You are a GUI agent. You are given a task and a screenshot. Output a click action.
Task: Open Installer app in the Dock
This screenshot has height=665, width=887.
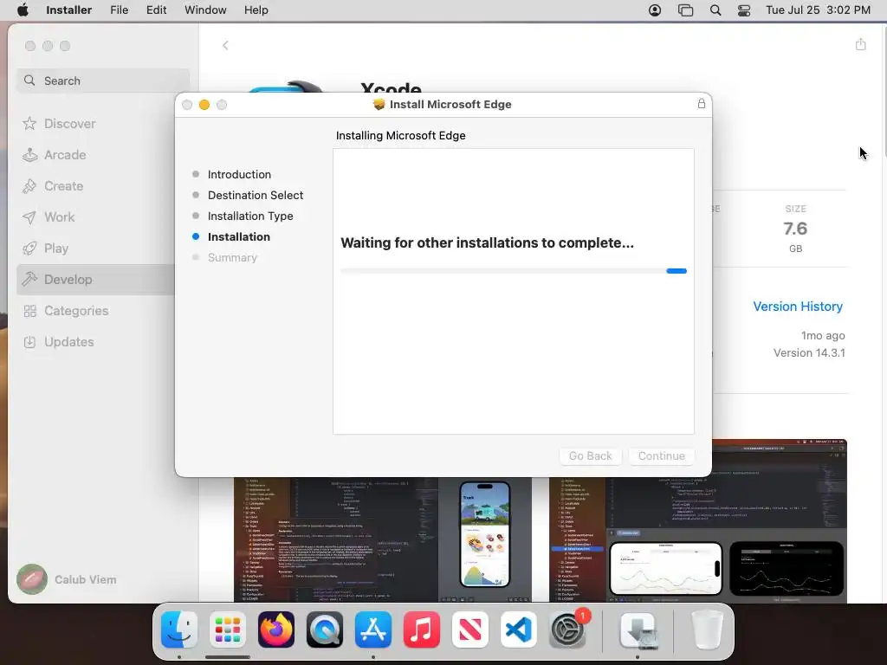pos(638,629)
